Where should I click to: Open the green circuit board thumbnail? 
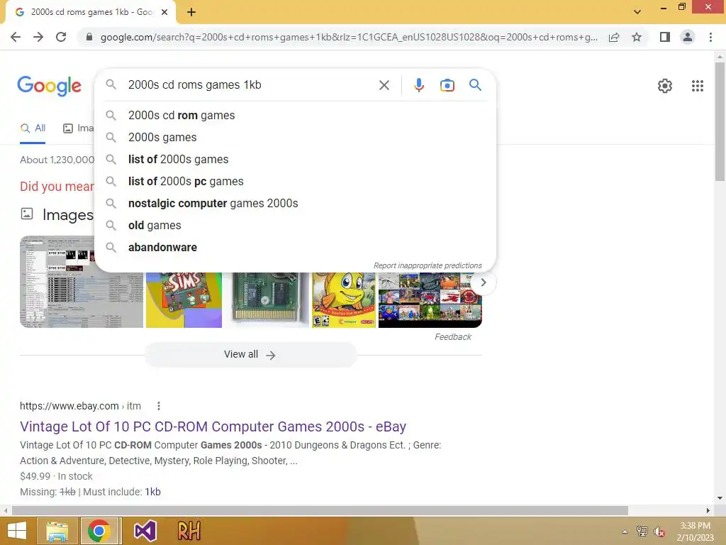click(x=267, y=300)
